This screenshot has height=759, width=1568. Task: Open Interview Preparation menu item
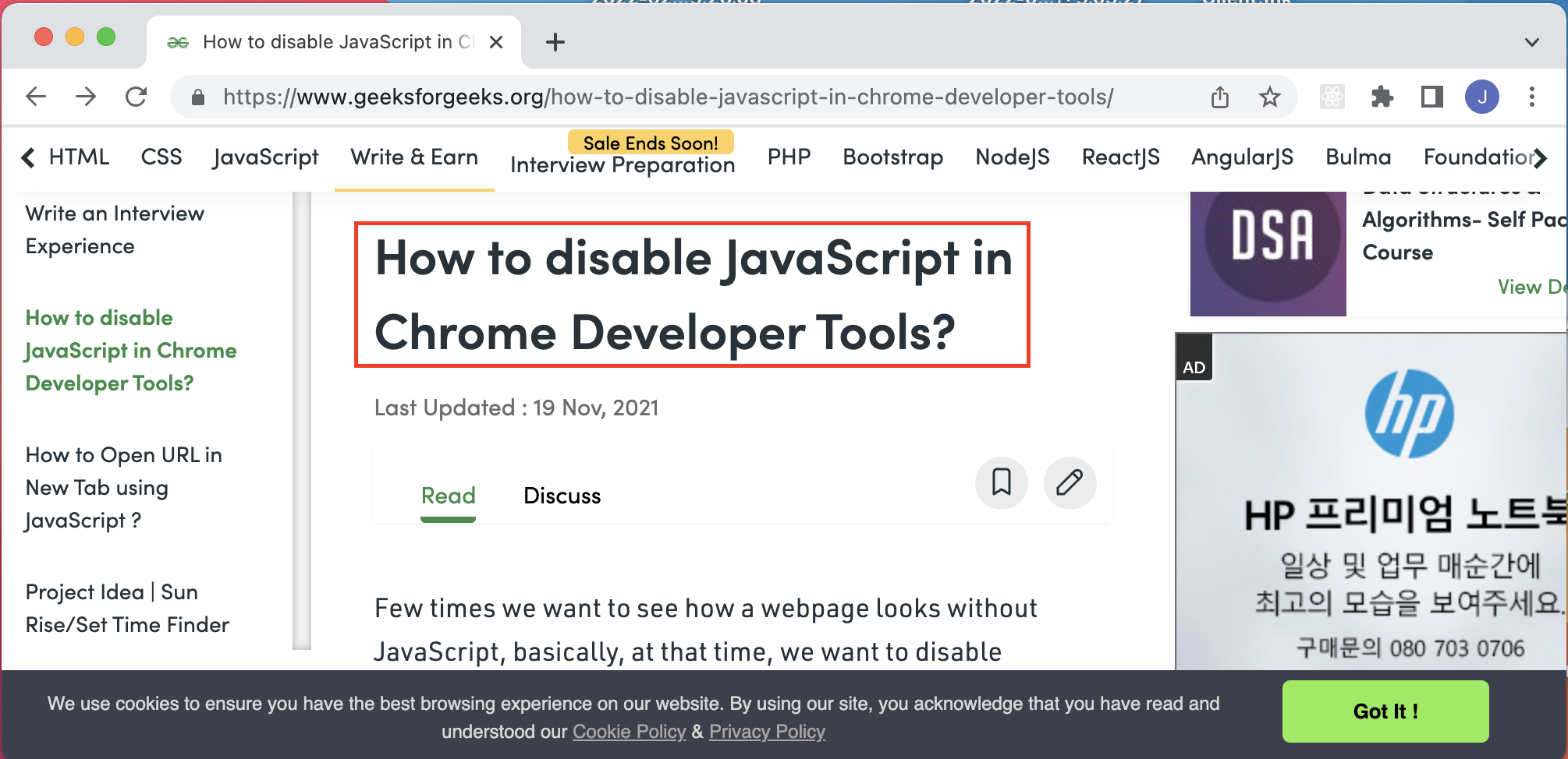coord(623,165)
